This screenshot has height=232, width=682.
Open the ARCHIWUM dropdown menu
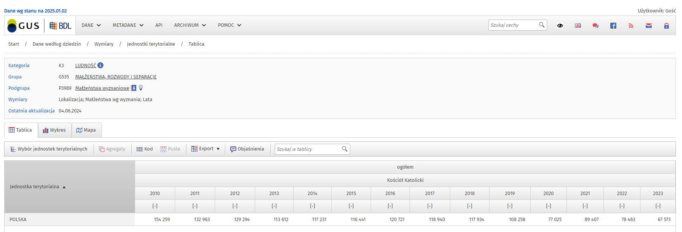(x=190, y=25)
